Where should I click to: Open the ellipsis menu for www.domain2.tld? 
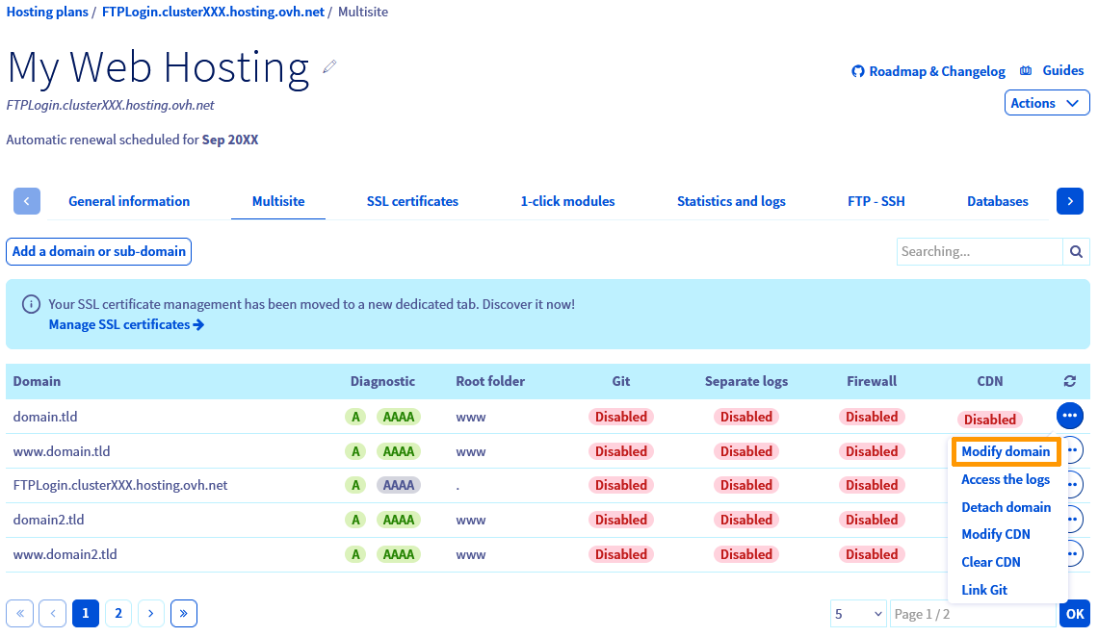coord(1070,553)
